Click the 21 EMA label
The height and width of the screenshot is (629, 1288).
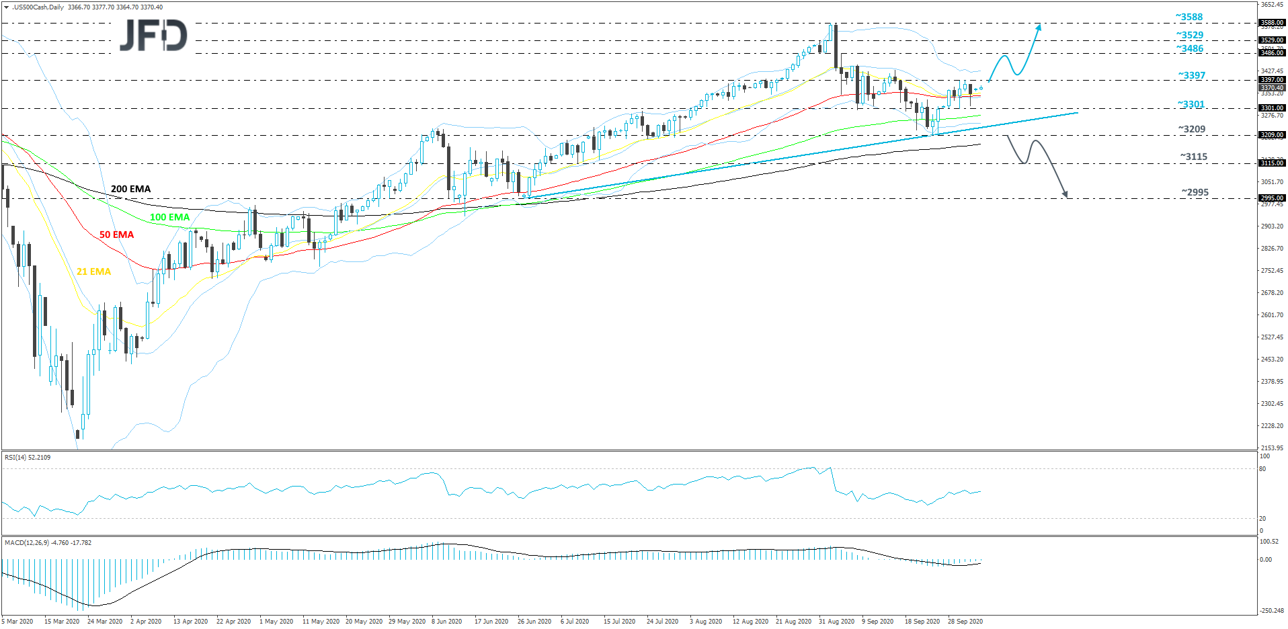coord(93,271)
